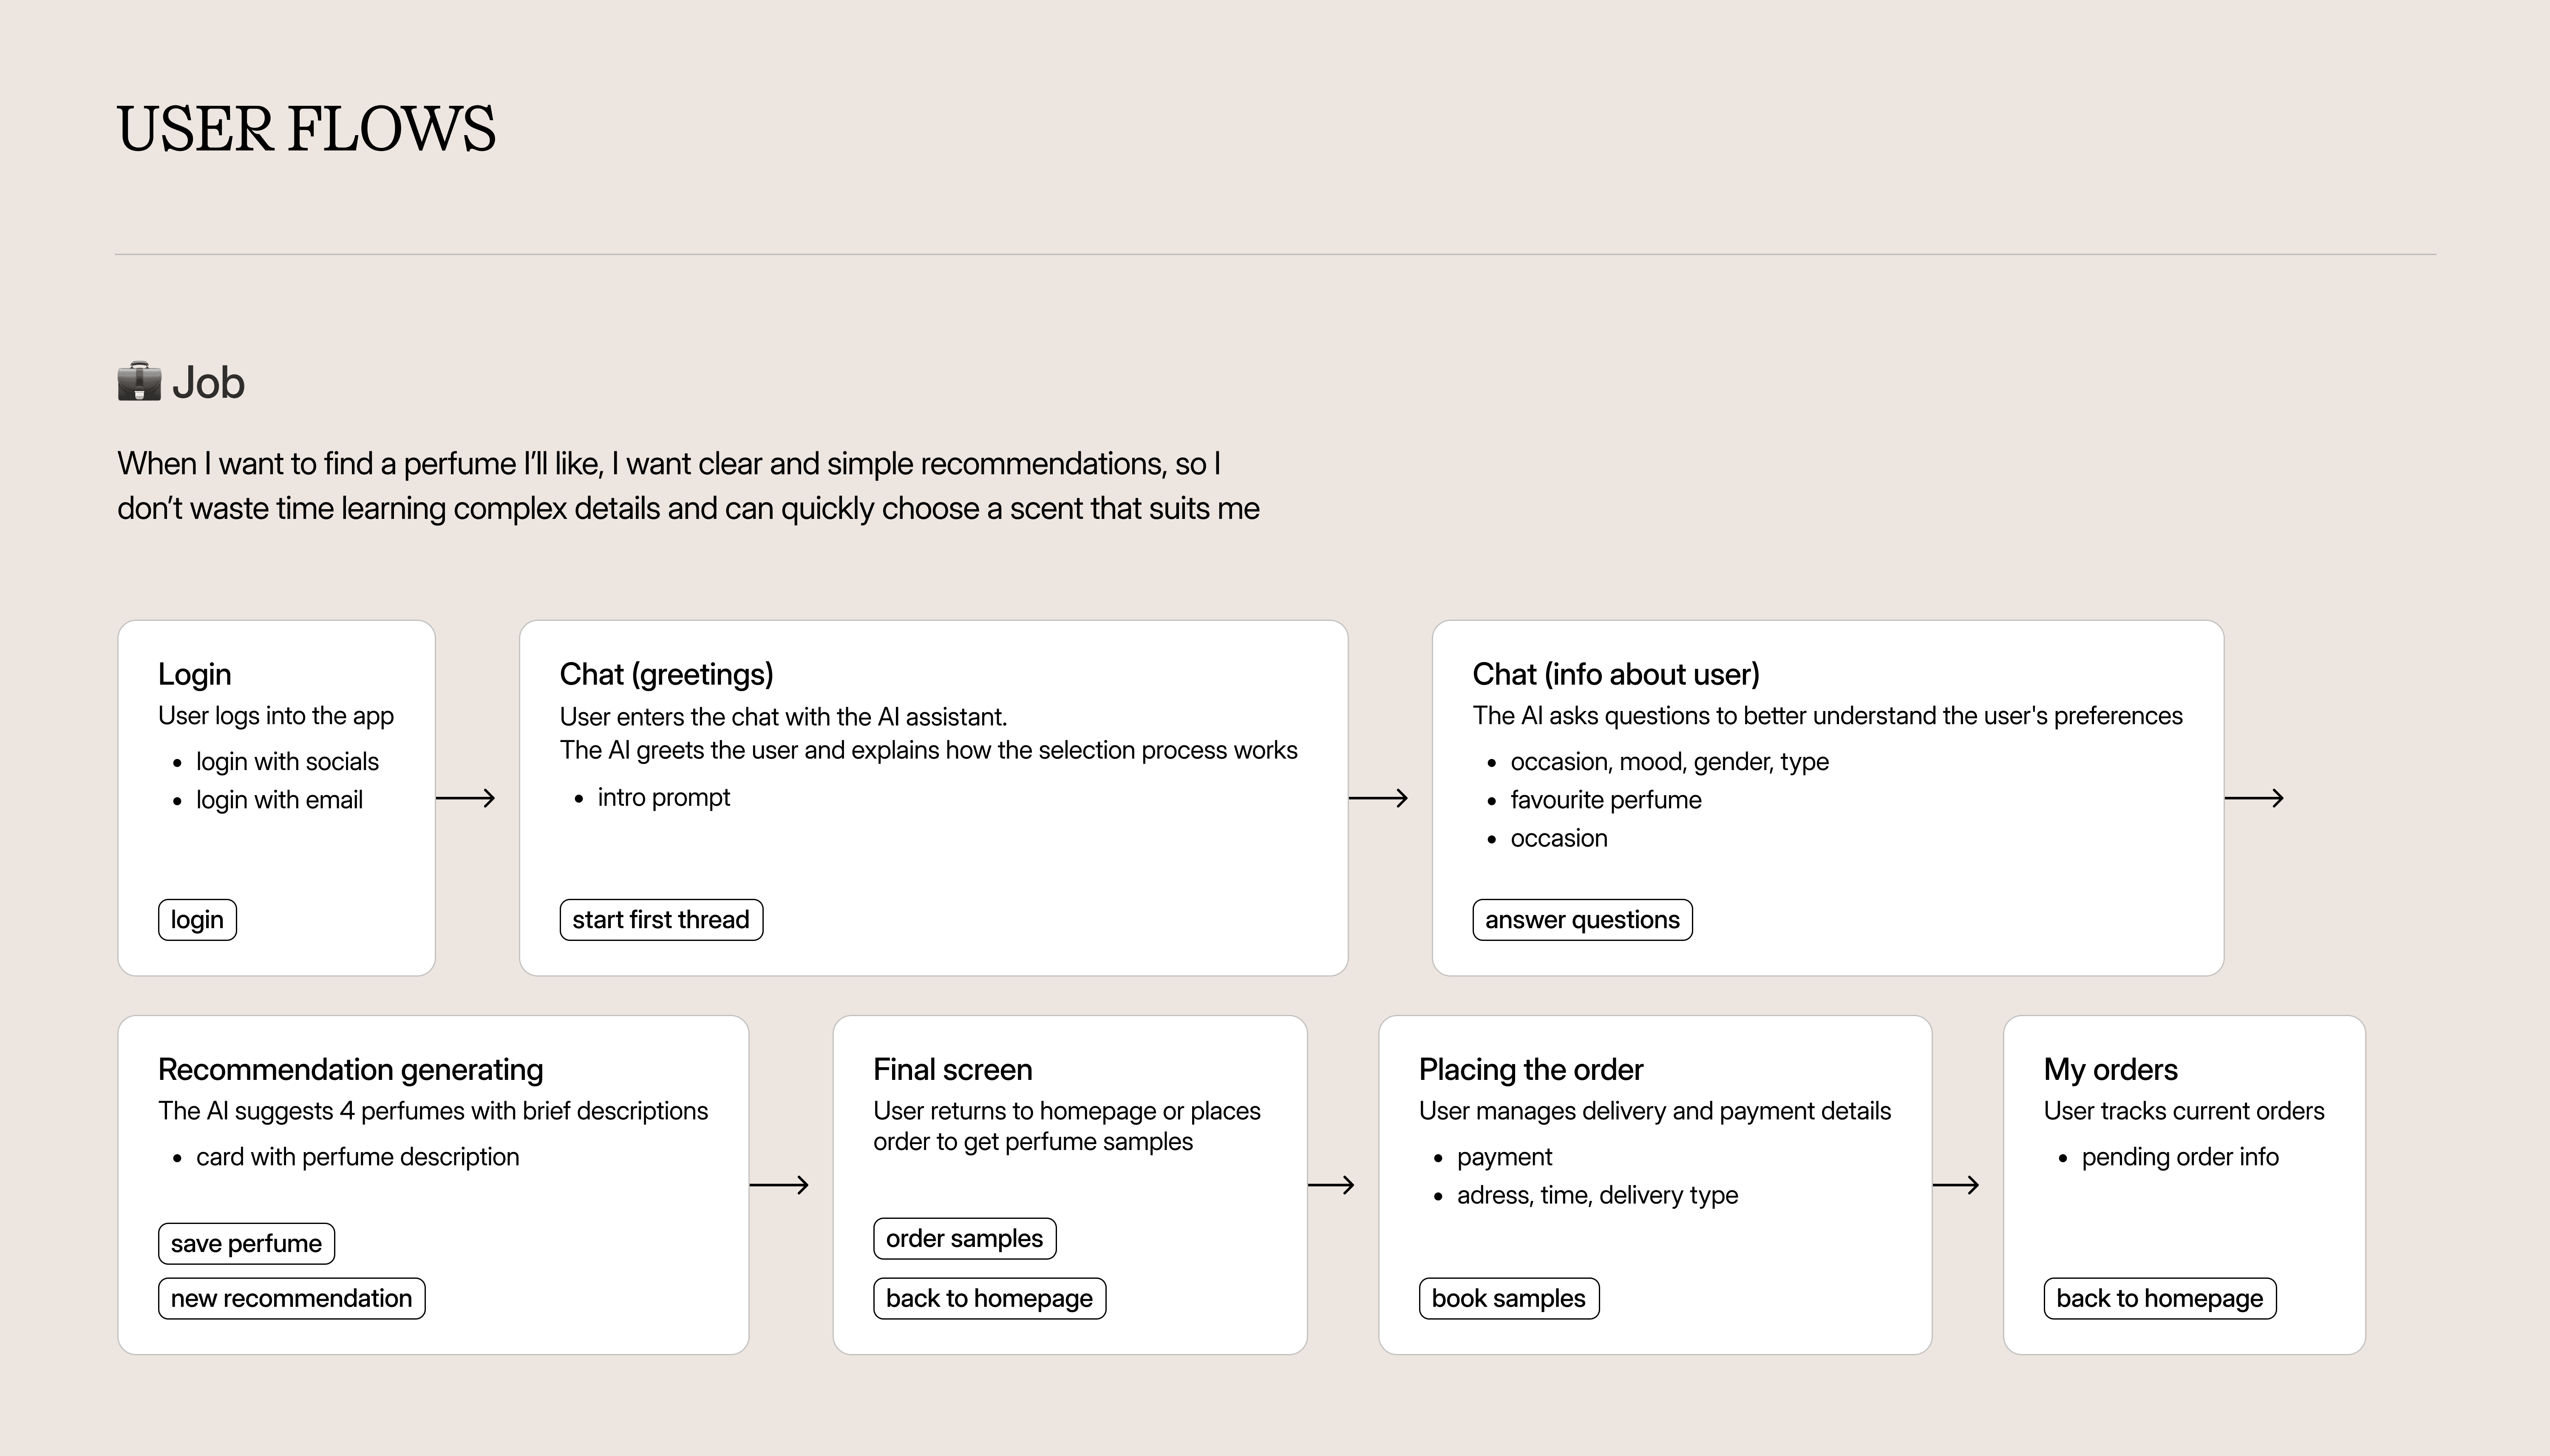This screenshot has width=2550, height=1456.
Task: Click the "Placing the order" heading
Action: (1530, 1070)
